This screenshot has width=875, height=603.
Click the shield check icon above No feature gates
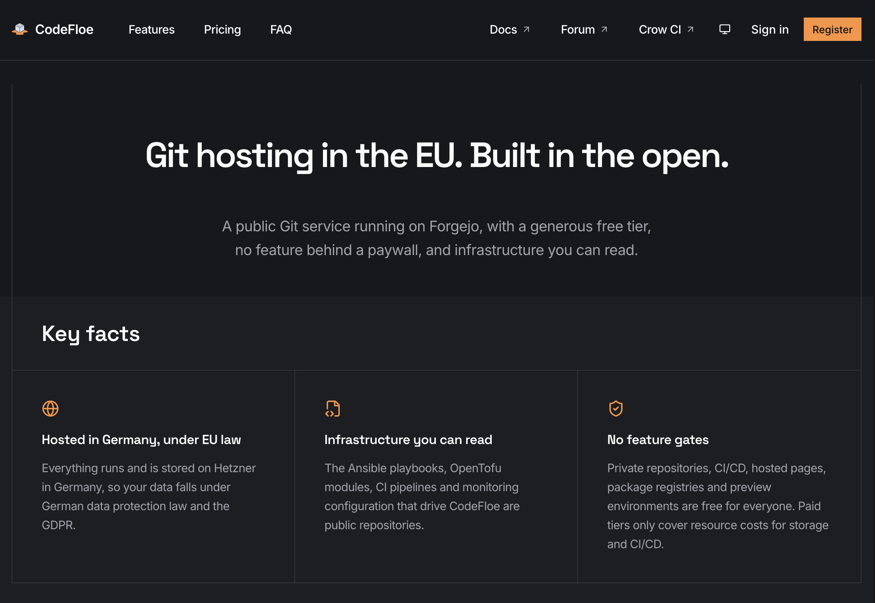616,409
